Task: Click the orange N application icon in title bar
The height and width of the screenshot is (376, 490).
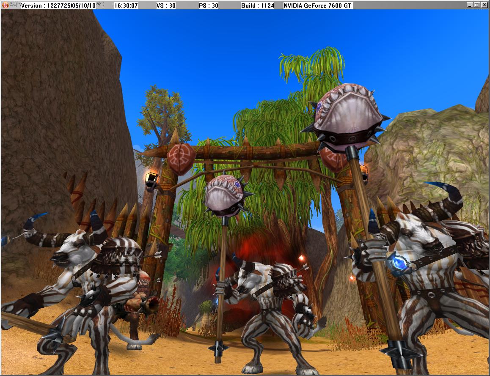Action: [x=5, y=5]
